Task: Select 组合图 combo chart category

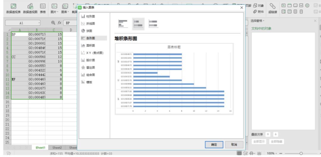Action: (94, 75)
